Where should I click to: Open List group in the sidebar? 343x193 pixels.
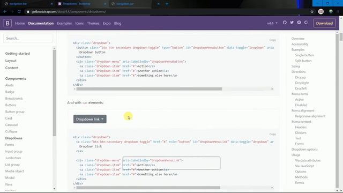click(x=12, y=165)
